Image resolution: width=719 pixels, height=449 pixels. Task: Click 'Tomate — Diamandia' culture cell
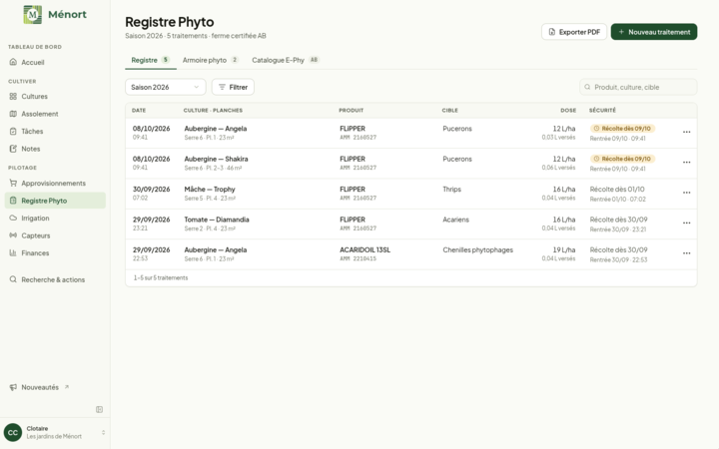[x=217, y=220]
